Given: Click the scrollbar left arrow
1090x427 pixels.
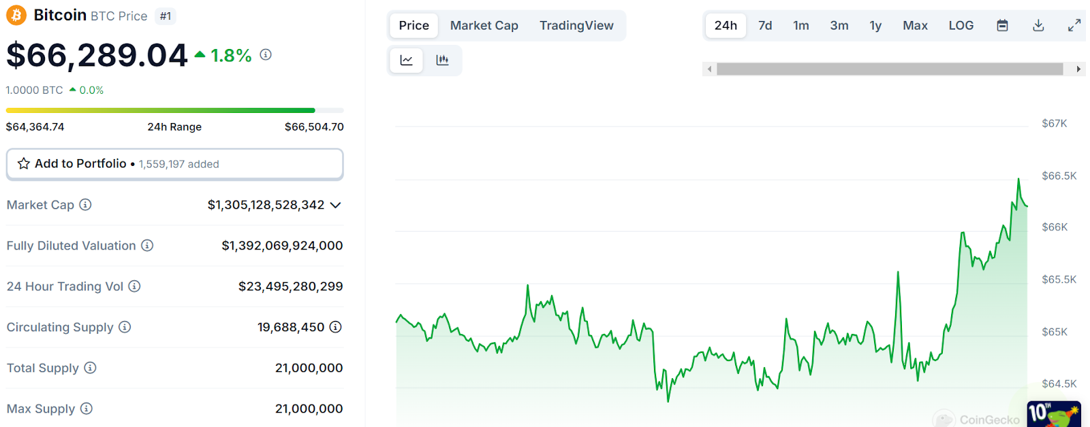Looking at the screenshot, I should click(710, 69).
